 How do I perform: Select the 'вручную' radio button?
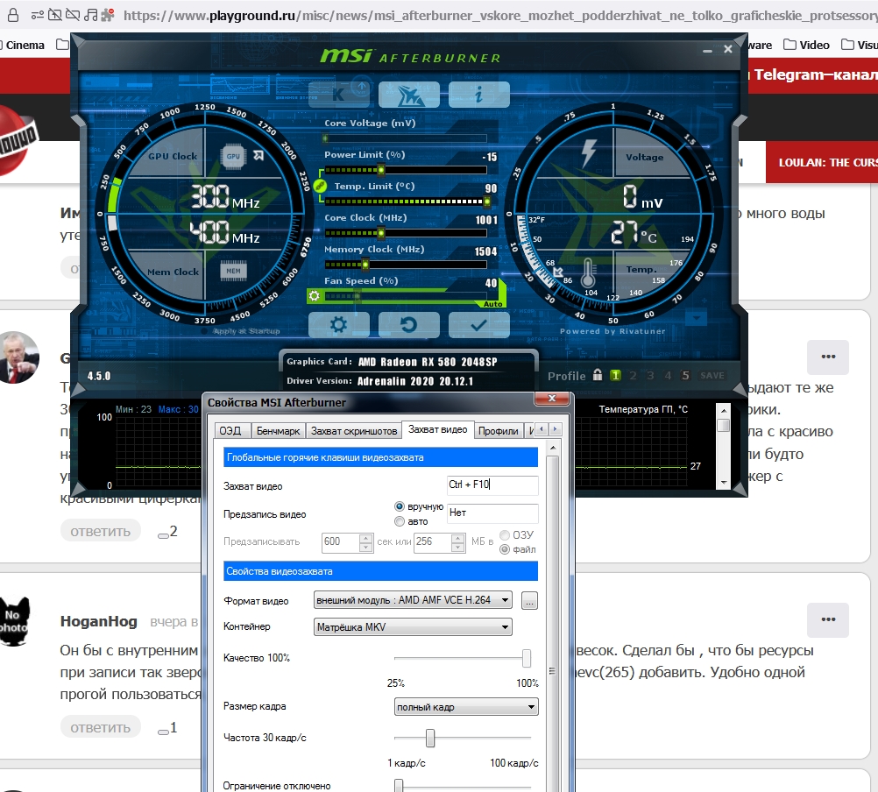coord(400,506)
